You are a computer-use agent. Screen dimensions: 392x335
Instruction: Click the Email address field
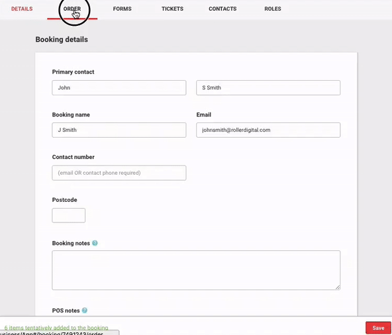click(x=268, y=130)
